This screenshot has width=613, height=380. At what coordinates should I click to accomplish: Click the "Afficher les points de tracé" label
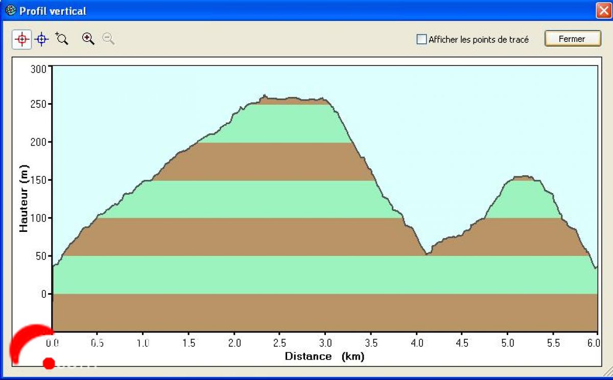pyautogui.click(x=478, y=39)
